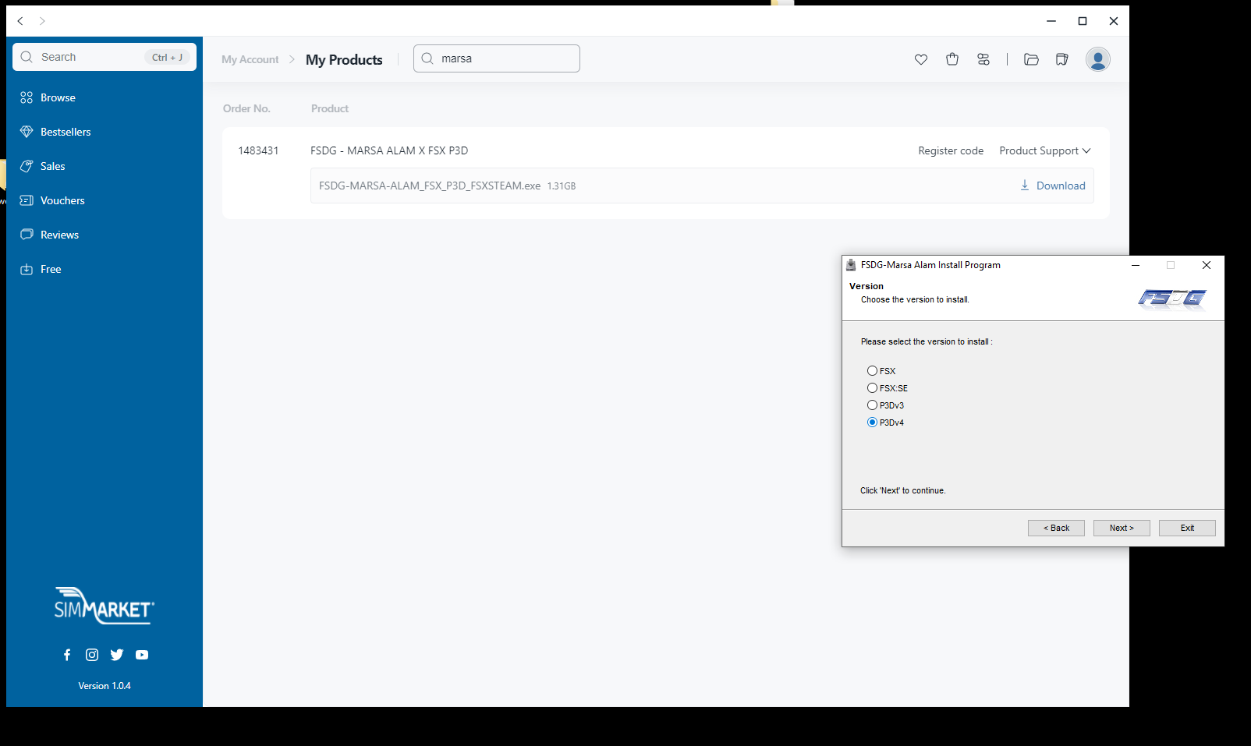The width and height of the screenshot is (1251, 746).
Task: Select the FSX:SE version option
Action: point(872,388)
